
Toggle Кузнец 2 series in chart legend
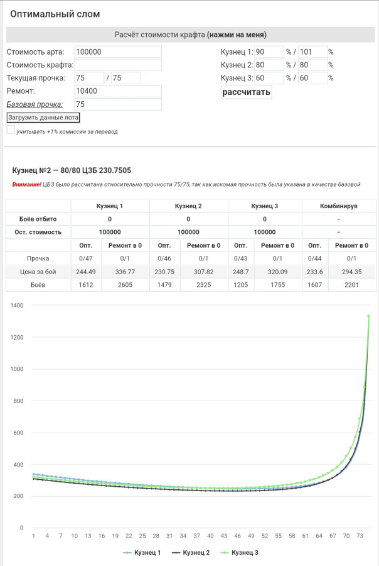pos(191,552)
